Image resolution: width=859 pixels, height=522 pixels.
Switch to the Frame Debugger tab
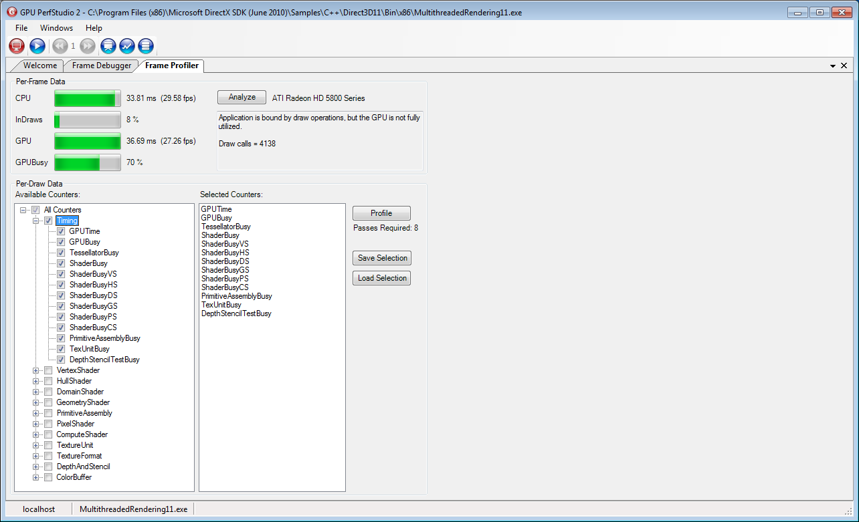point(102,66)
